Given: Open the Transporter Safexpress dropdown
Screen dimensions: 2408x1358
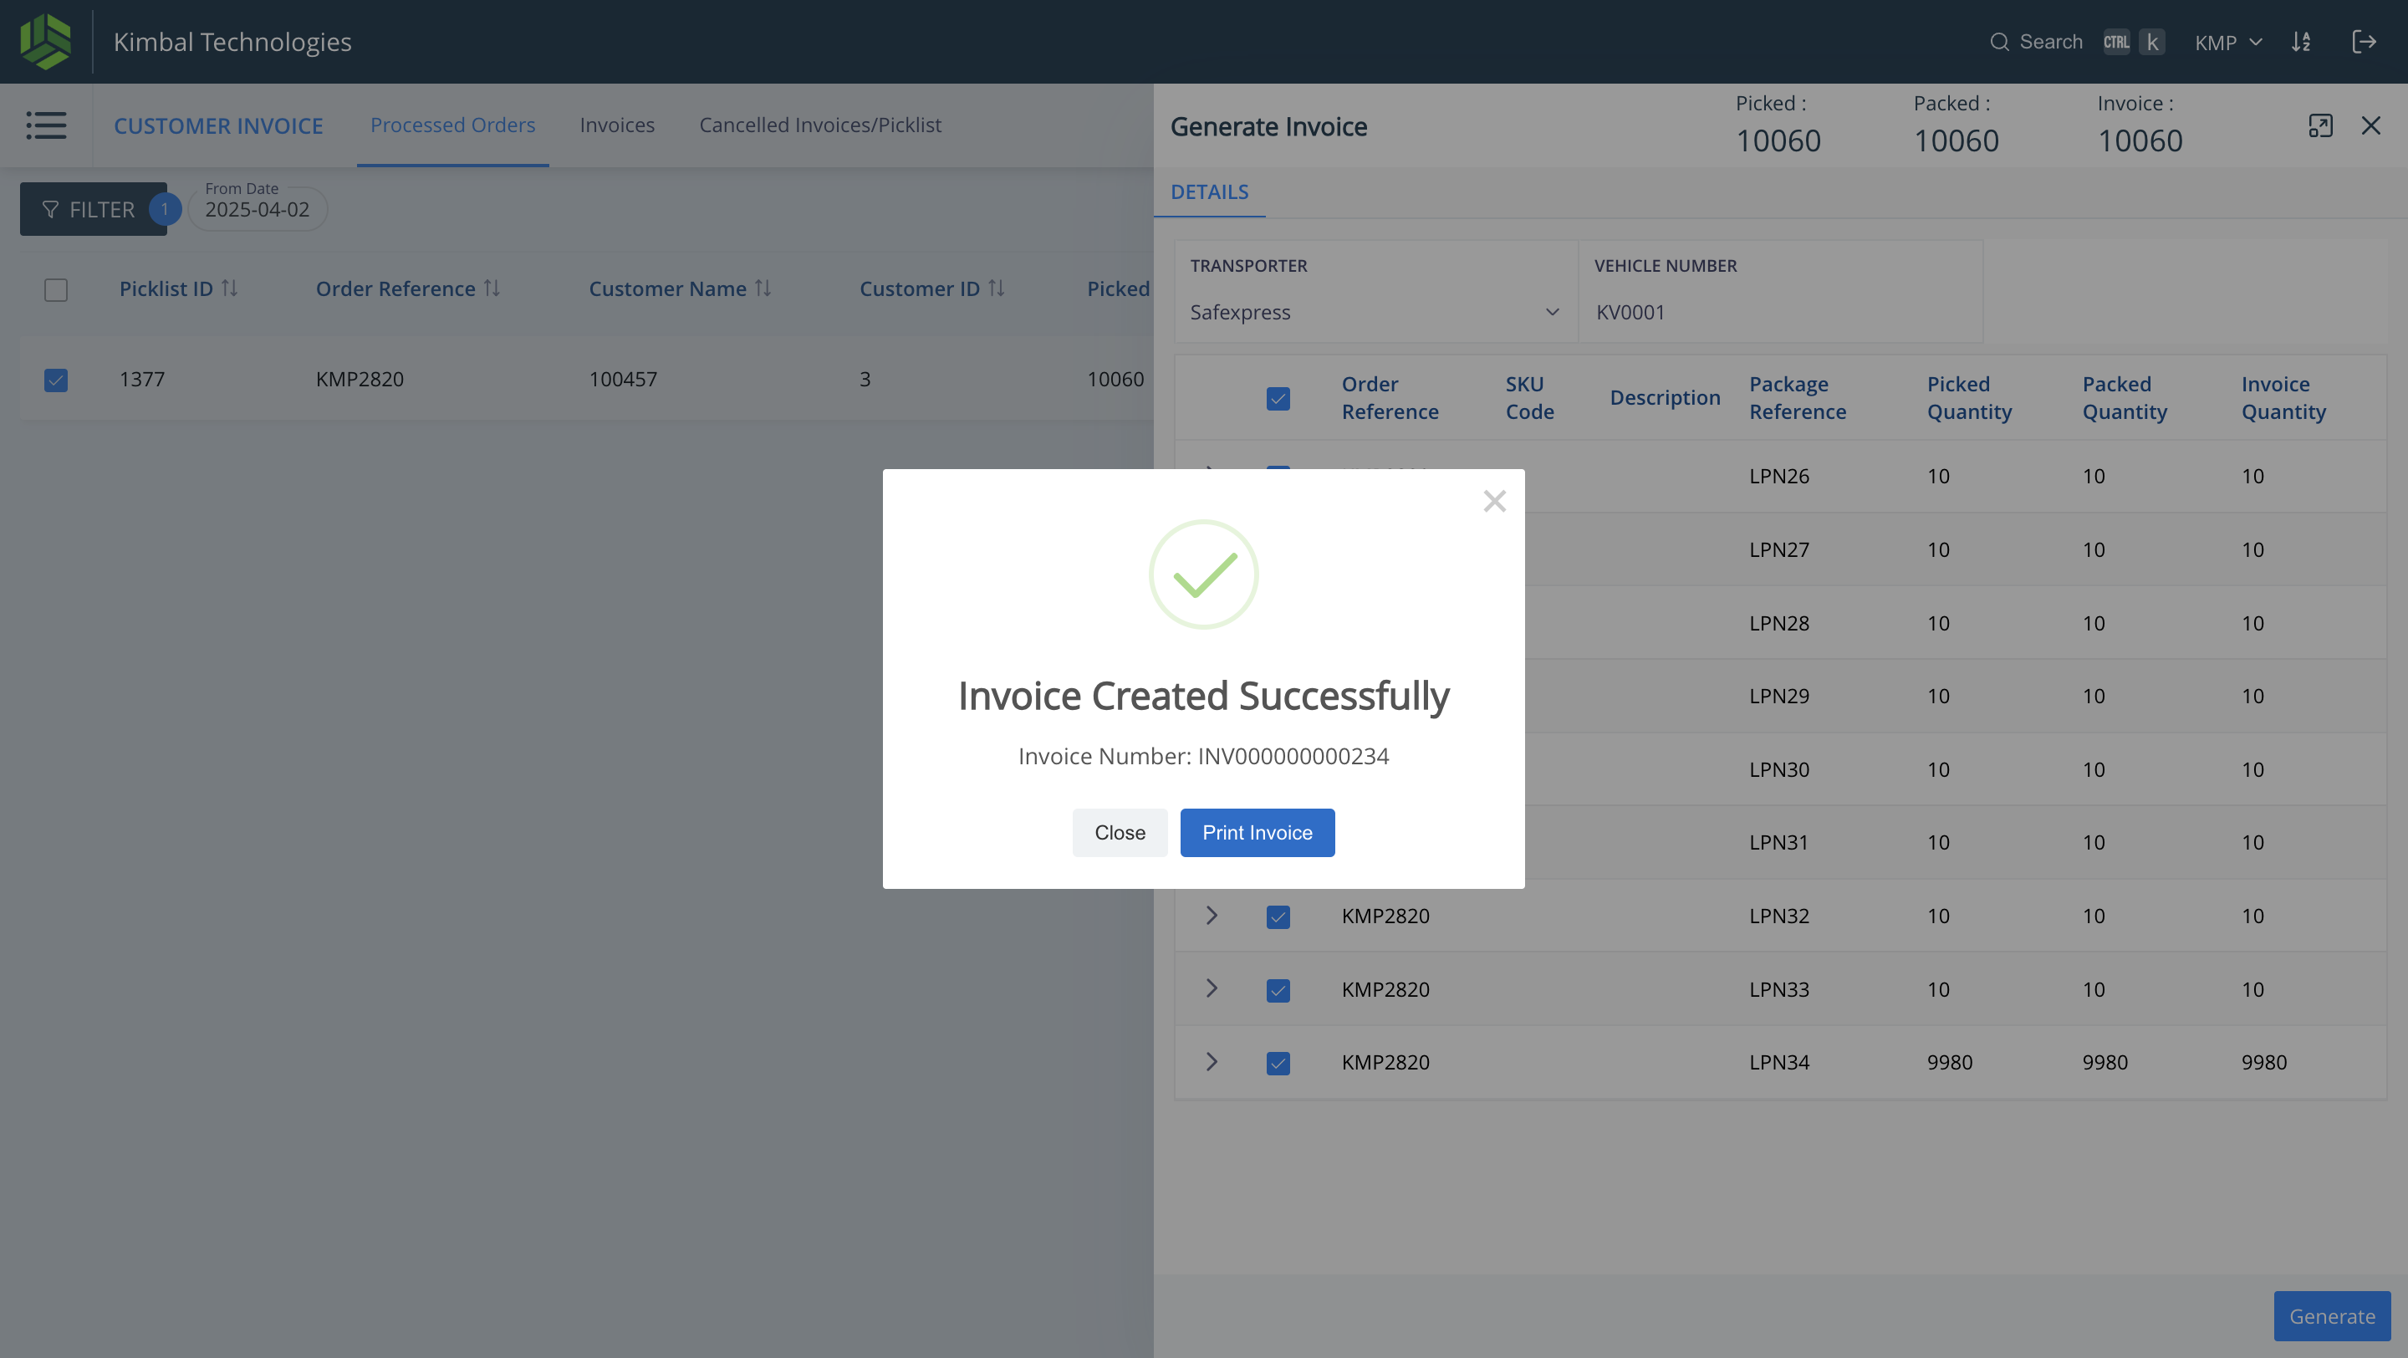Looking at the screenshot, I should pos(1375,312).
